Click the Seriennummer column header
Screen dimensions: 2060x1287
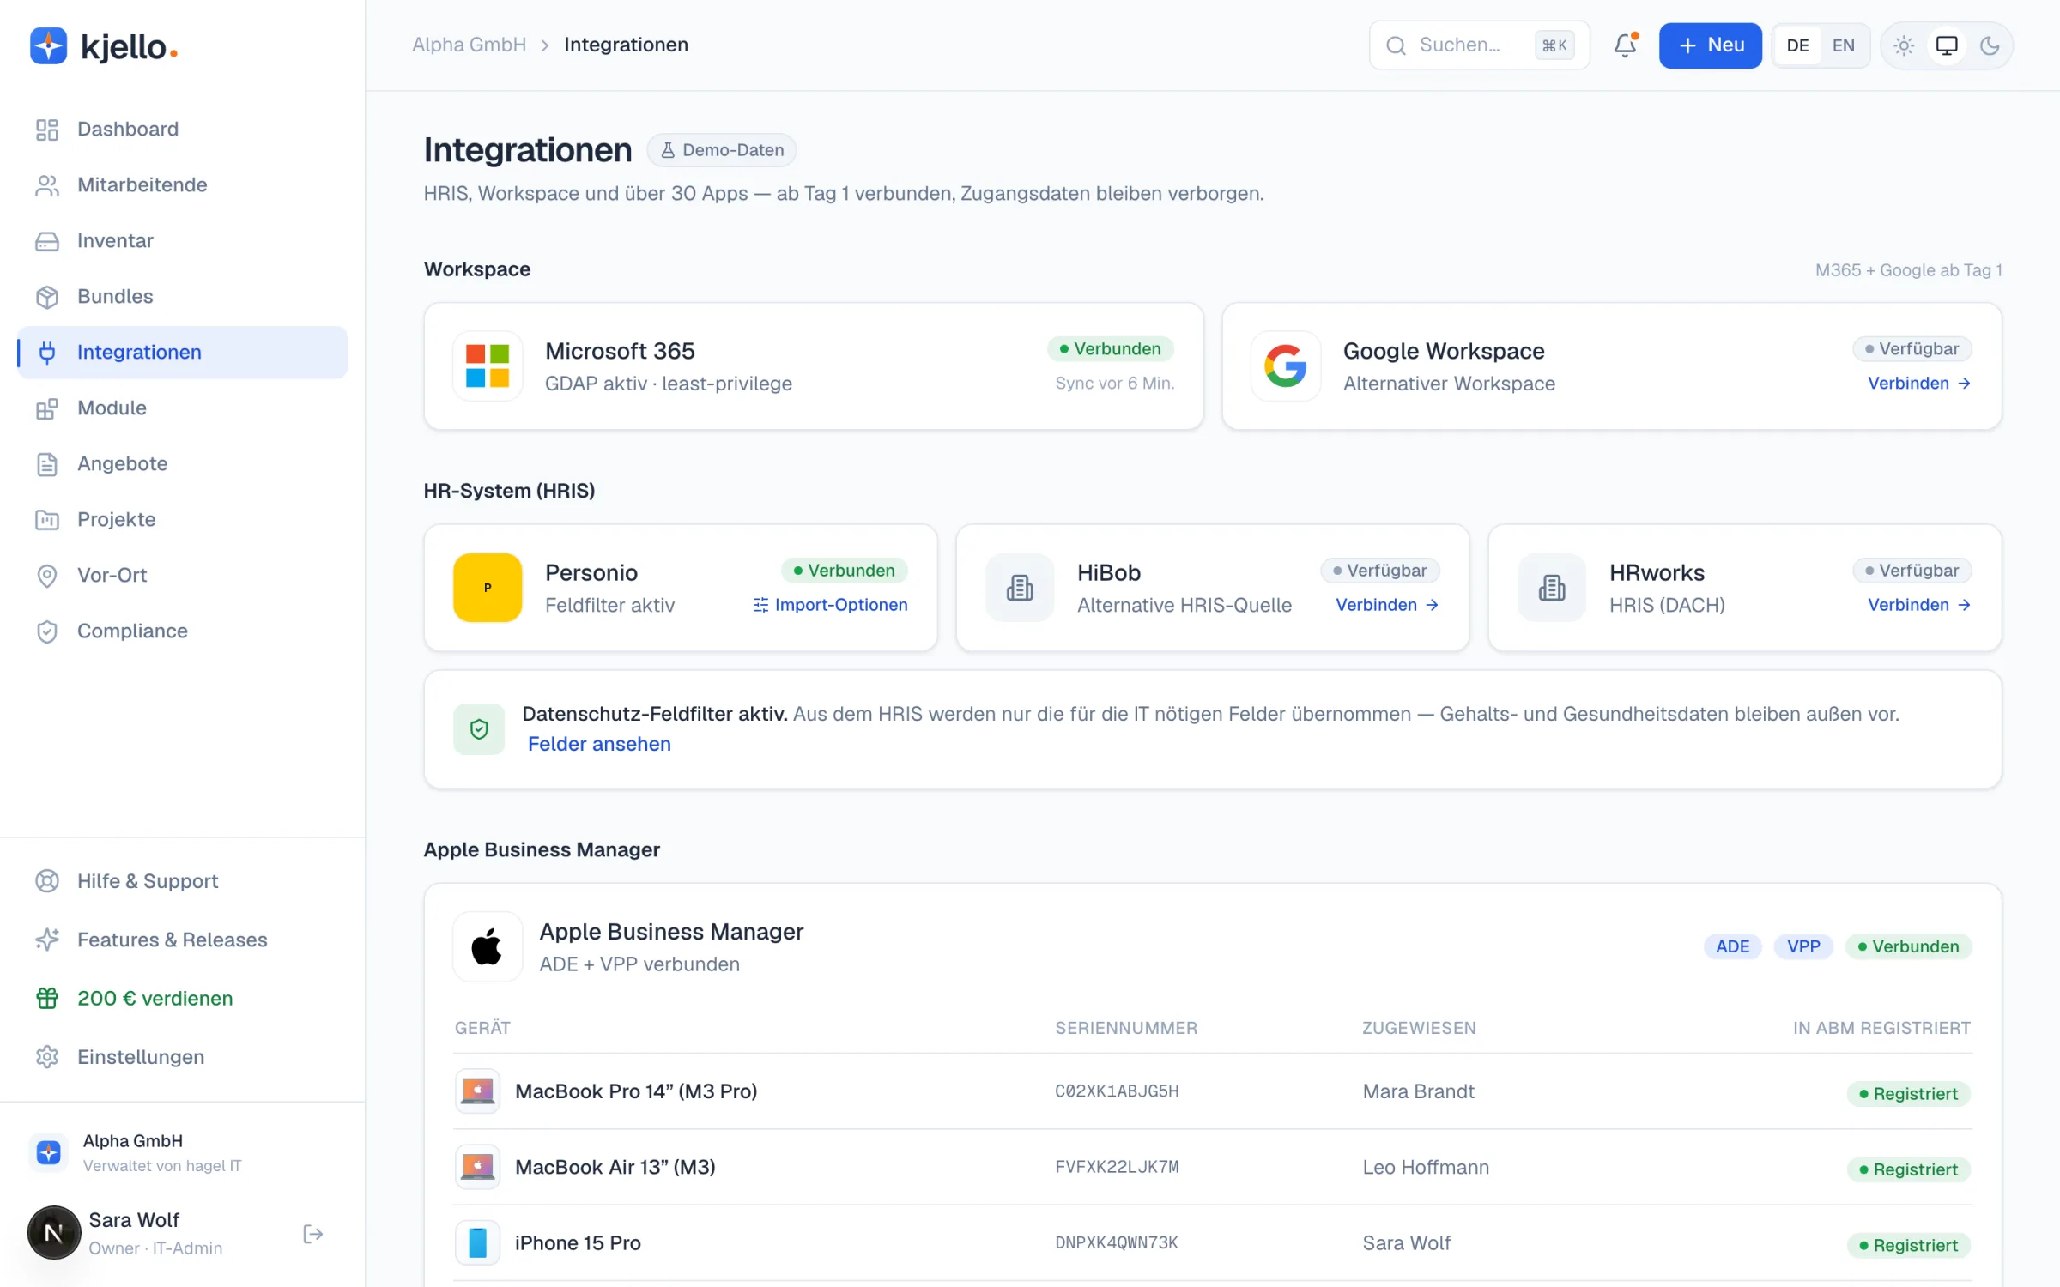tap(1125, 1028)
